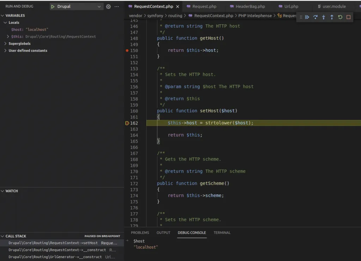The height and width of the screenshot is (261, 361).
Task: Select the RequestContext->__construct stack frame
Action: point(62,250)
